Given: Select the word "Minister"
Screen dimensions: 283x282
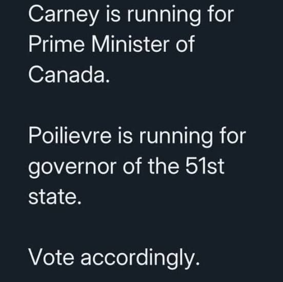Looking at the screenshot, I should click(x=131, y=44).
